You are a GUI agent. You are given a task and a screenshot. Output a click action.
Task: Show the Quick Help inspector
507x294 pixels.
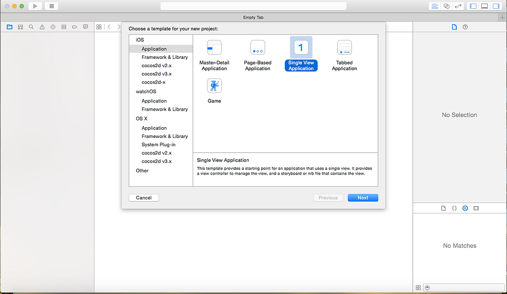click(465, 27)
